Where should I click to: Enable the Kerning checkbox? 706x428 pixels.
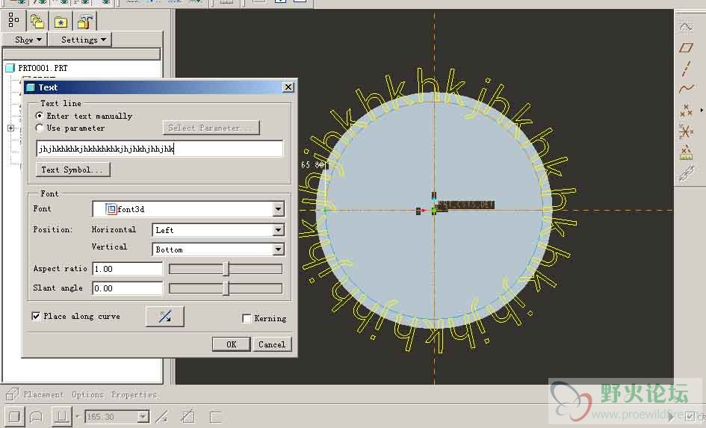click(247, 319)
